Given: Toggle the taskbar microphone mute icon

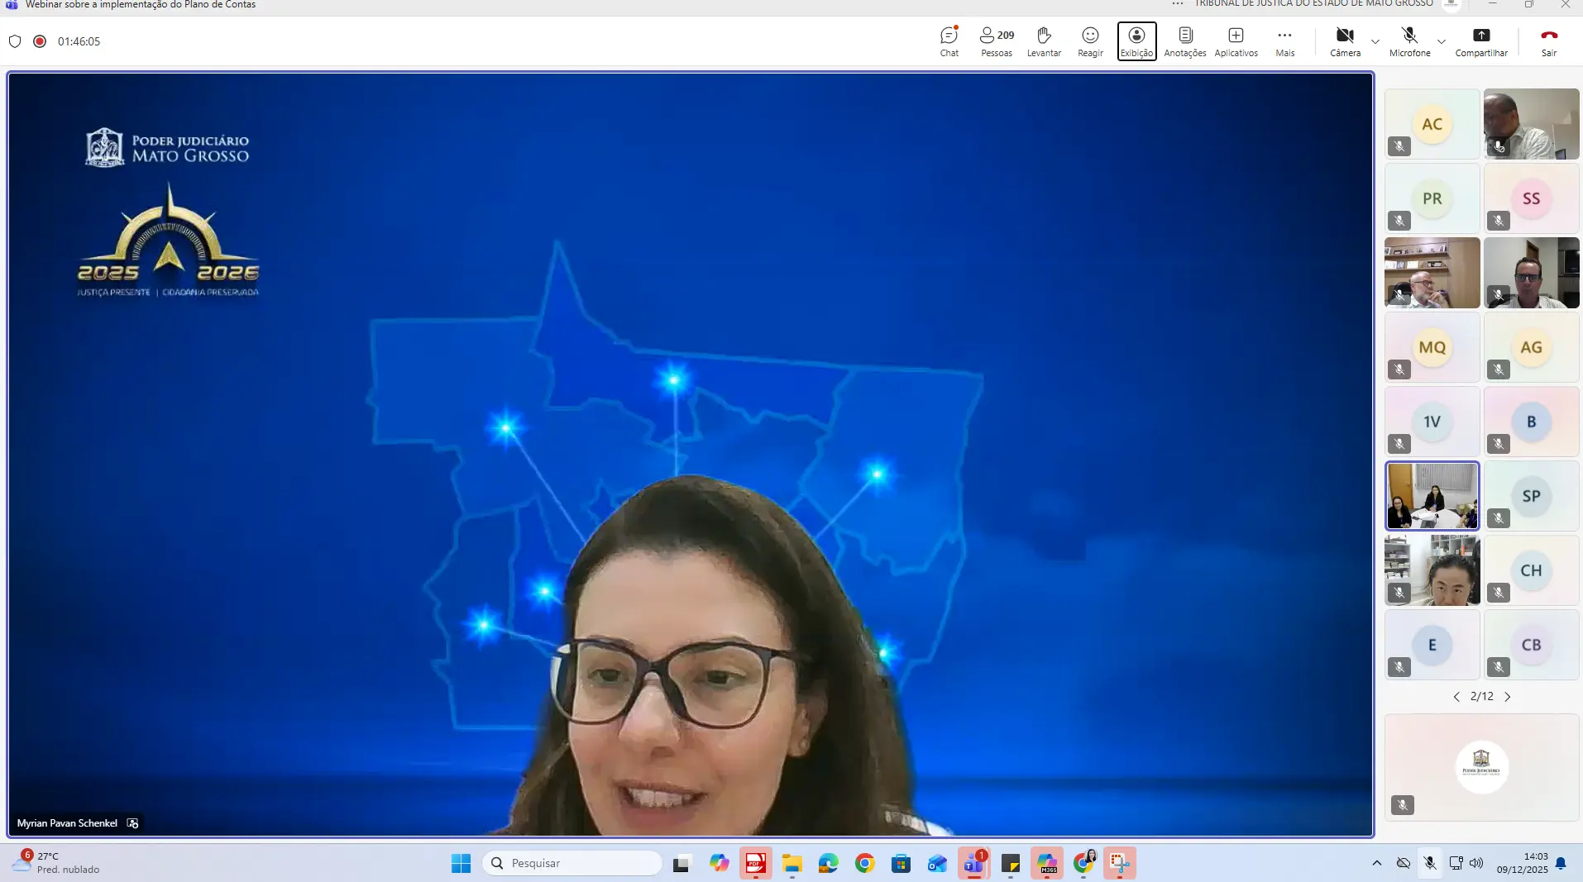Looking at the screenshot, I should click(x=1430, y=863).
